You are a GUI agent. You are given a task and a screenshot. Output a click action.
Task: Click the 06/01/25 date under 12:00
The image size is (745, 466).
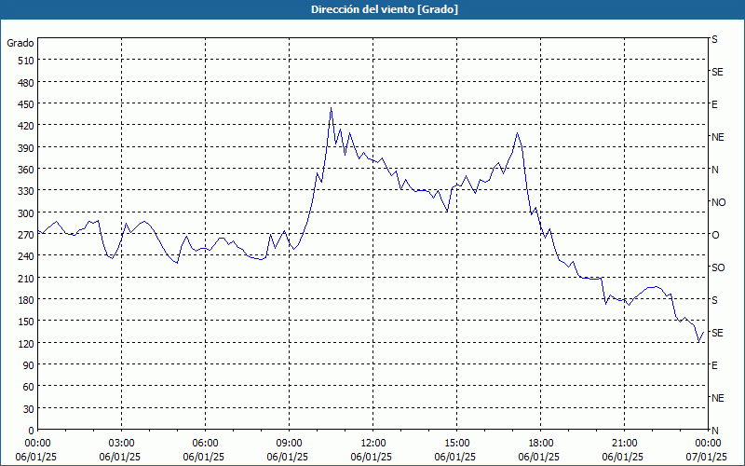(372, 457)
